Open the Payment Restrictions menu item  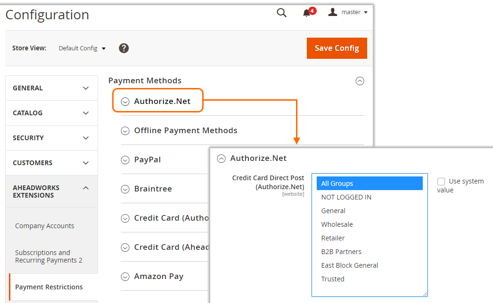click(x=49, y=287)
